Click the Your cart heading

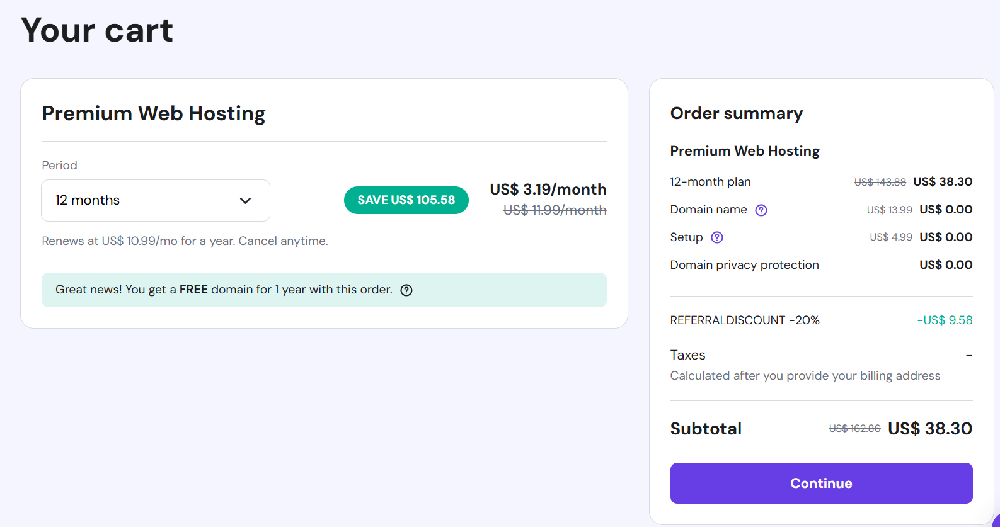(97, 30)
